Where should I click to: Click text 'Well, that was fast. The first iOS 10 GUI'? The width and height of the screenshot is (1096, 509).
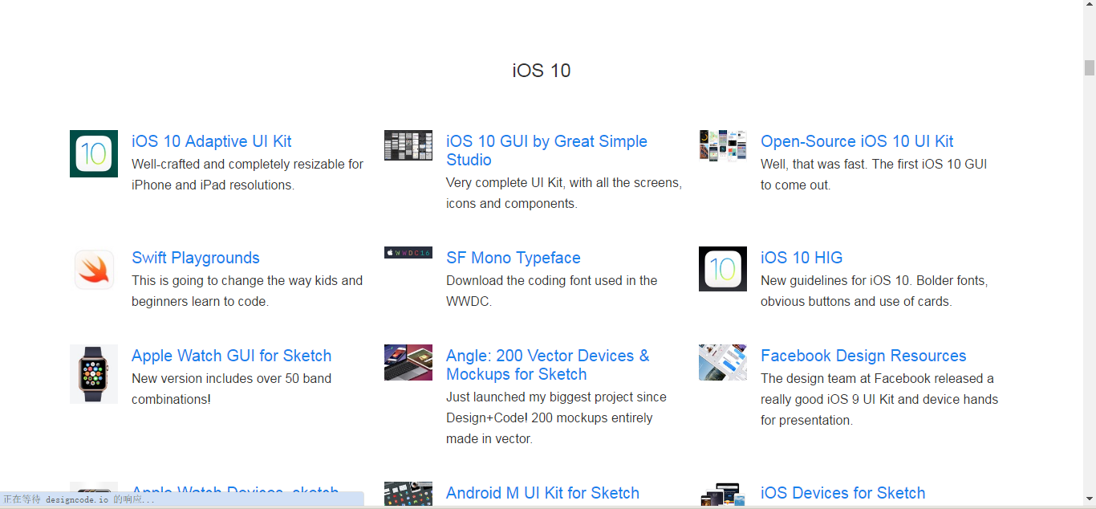[874, 164]
